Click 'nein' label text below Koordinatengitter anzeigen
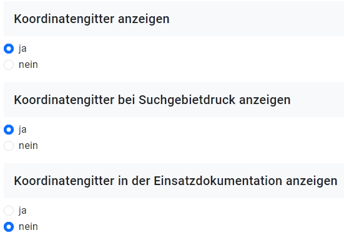344x243 pixels. 28,65
